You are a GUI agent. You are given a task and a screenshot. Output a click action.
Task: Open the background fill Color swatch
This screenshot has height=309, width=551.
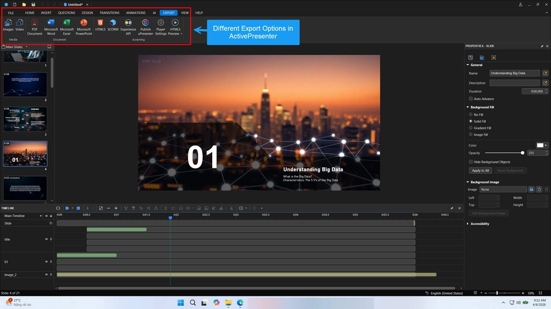540,145
